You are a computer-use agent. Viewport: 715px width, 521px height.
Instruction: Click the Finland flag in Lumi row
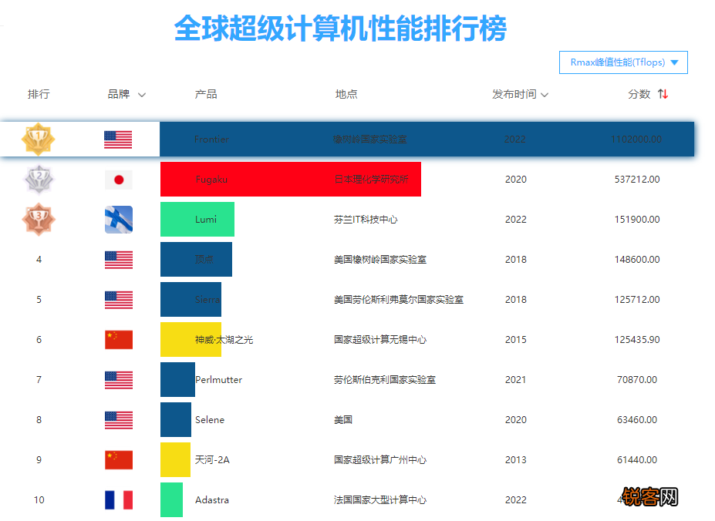pos(119,219)
